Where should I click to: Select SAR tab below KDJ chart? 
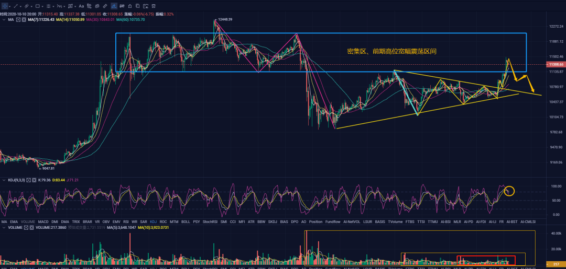(143, 222)
